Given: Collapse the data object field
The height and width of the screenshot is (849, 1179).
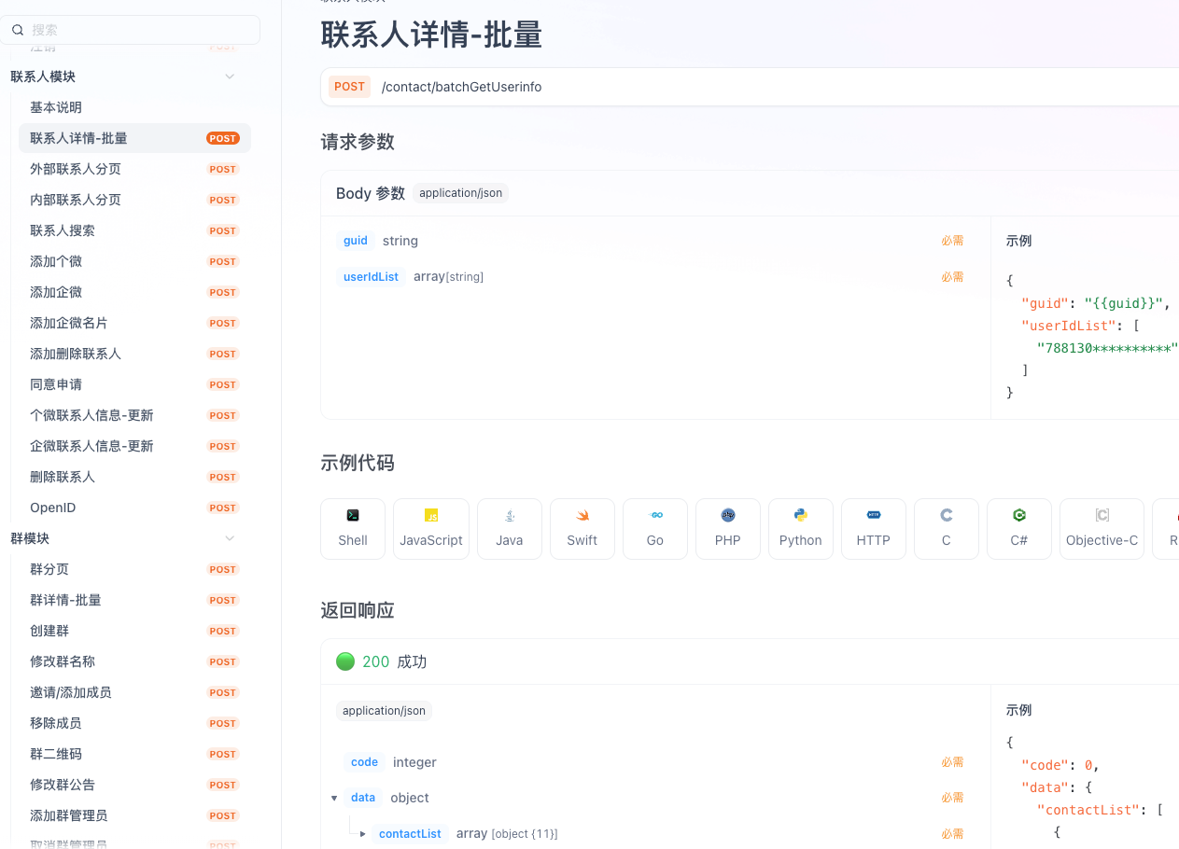Looking at the screenshot, I should click(x=334, y=798).
